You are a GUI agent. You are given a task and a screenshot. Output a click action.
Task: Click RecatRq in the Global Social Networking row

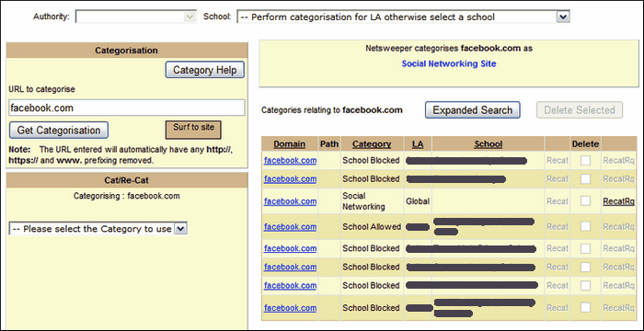coord(618,201)
